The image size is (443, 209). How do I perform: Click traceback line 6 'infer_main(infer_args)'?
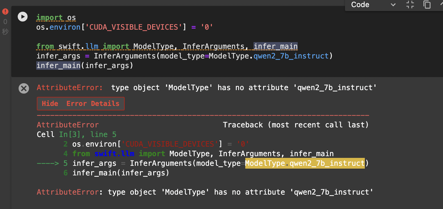121,173
